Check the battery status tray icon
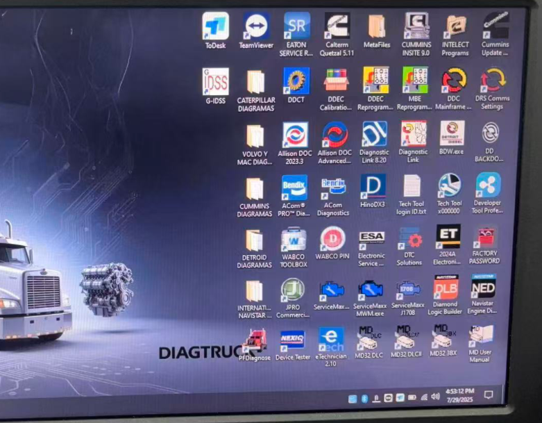This screenshot has height=423, width=542. (412, 397)
